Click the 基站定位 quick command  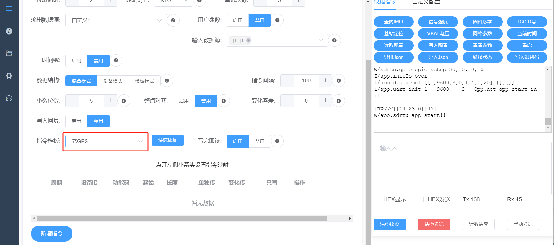[x=394, y=34]
